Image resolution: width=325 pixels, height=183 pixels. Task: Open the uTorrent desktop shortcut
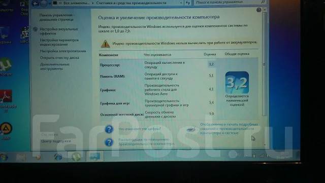6,67
